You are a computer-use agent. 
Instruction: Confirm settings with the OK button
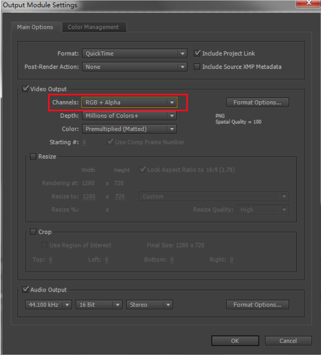coord(235,341)
